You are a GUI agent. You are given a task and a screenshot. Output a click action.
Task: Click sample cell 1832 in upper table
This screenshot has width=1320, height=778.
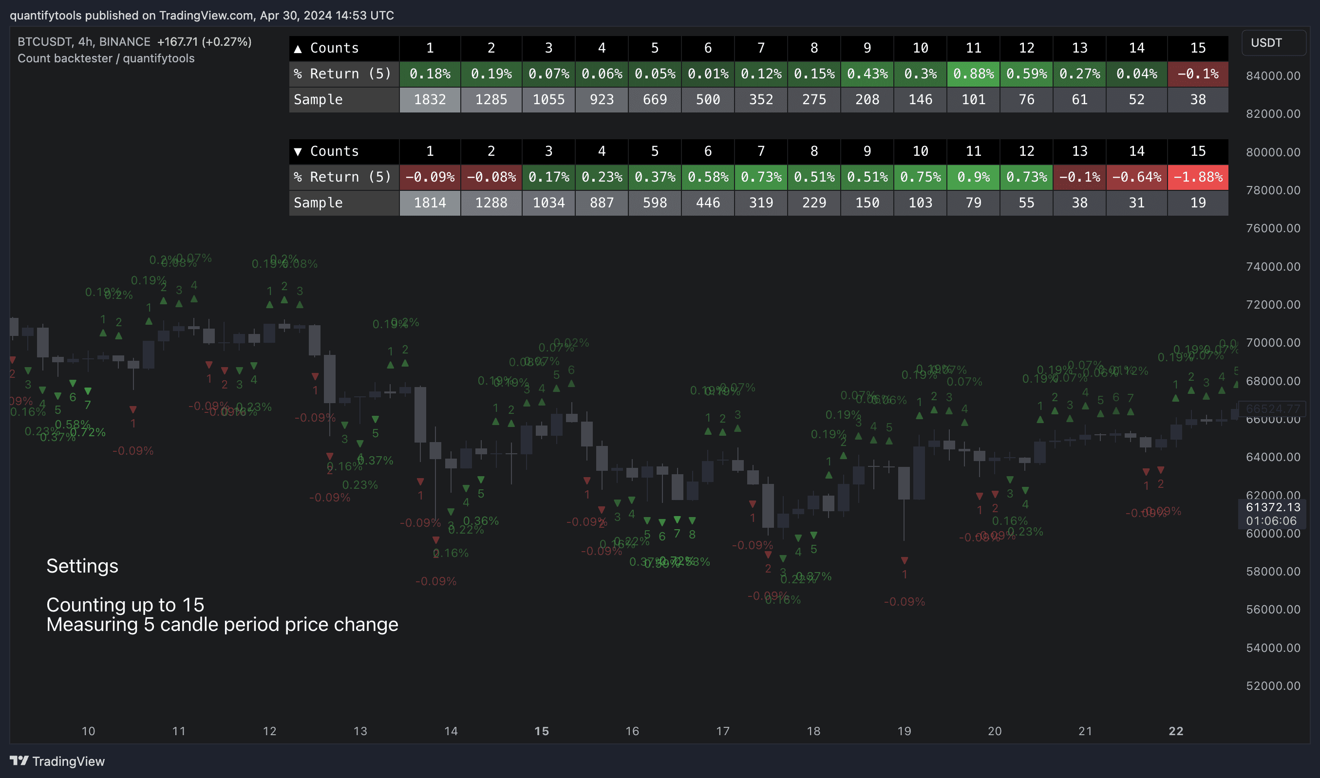[x=430, y=100]
